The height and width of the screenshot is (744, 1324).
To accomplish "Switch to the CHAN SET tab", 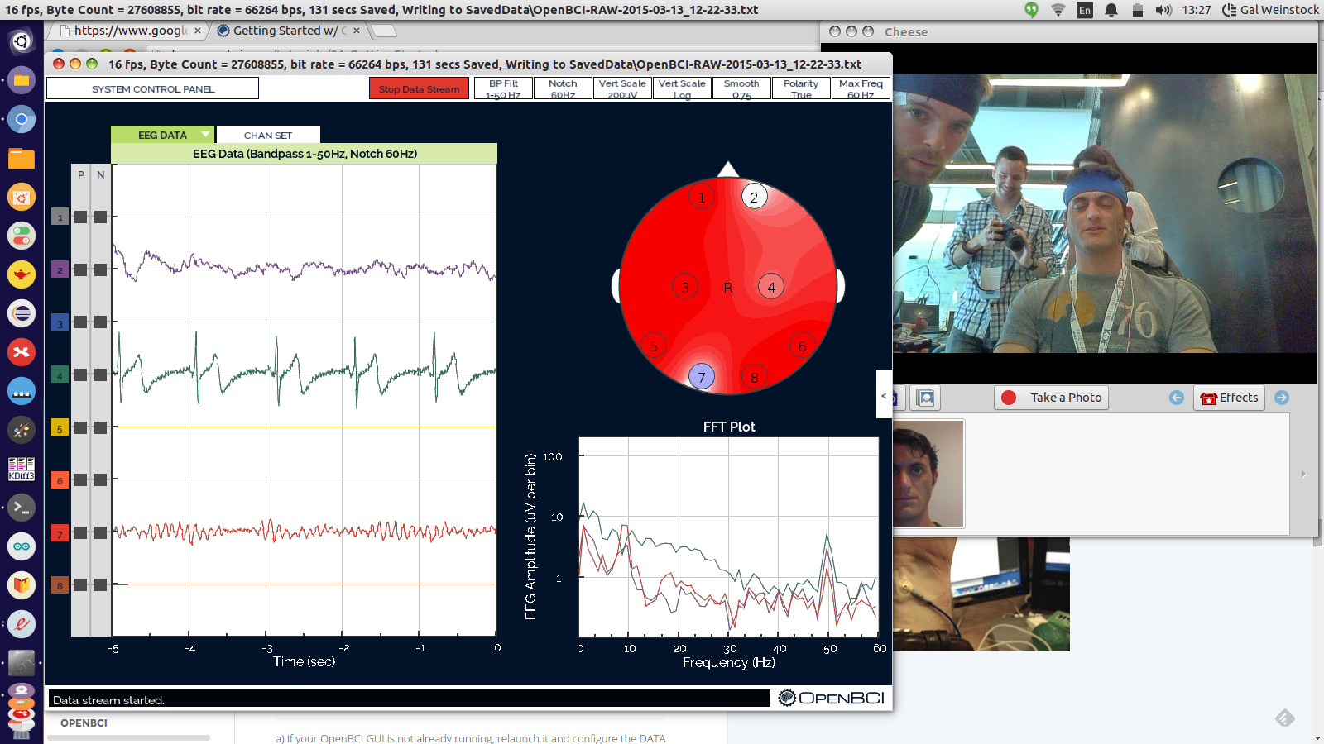I will [x=267, y=134].
